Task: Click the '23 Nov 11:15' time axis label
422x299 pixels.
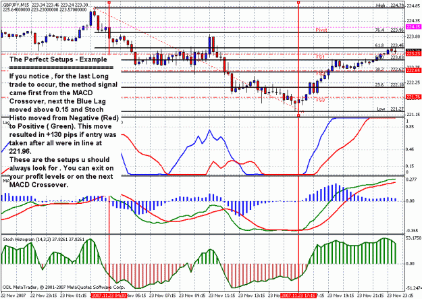Action: pos(221,296)
